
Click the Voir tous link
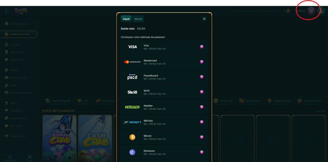pos(320,111)
